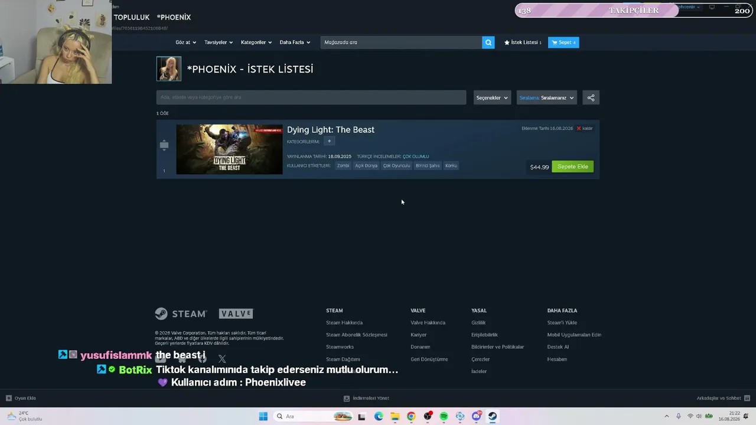Switch to the *PHOENİX profile tab
The height and width of the screenshot is (425, 756).
click(x=174, y=17)
